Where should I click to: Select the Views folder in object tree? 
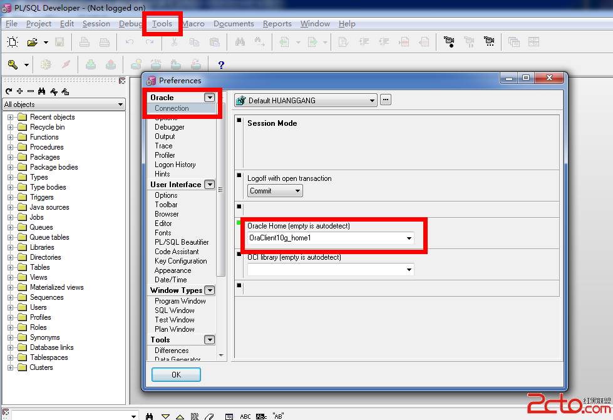click(x=38, y=277)
